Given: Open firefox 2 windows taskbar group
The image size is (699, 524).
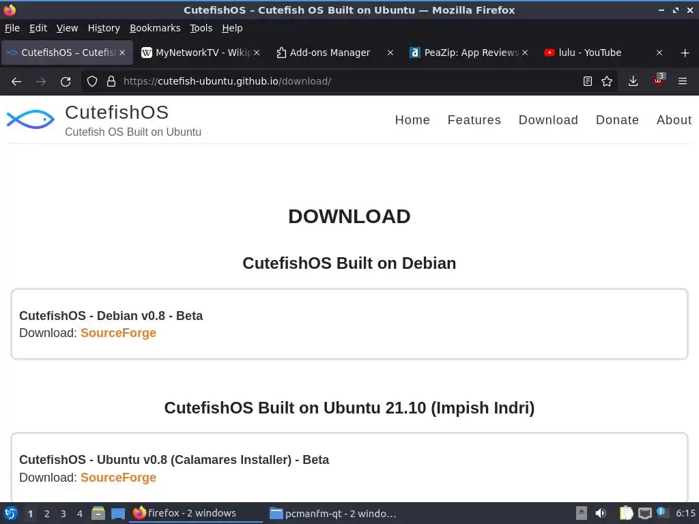Looking at the screenshot, I should (195, 513).
